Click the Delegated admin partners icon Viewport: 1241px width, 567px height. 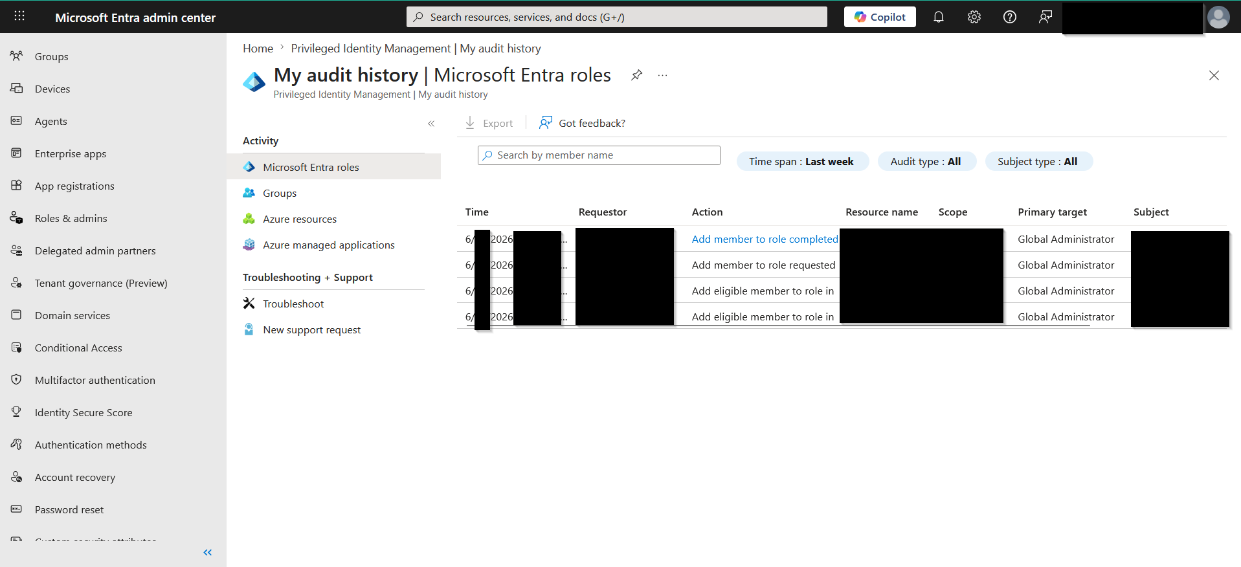tap(17, 250)
